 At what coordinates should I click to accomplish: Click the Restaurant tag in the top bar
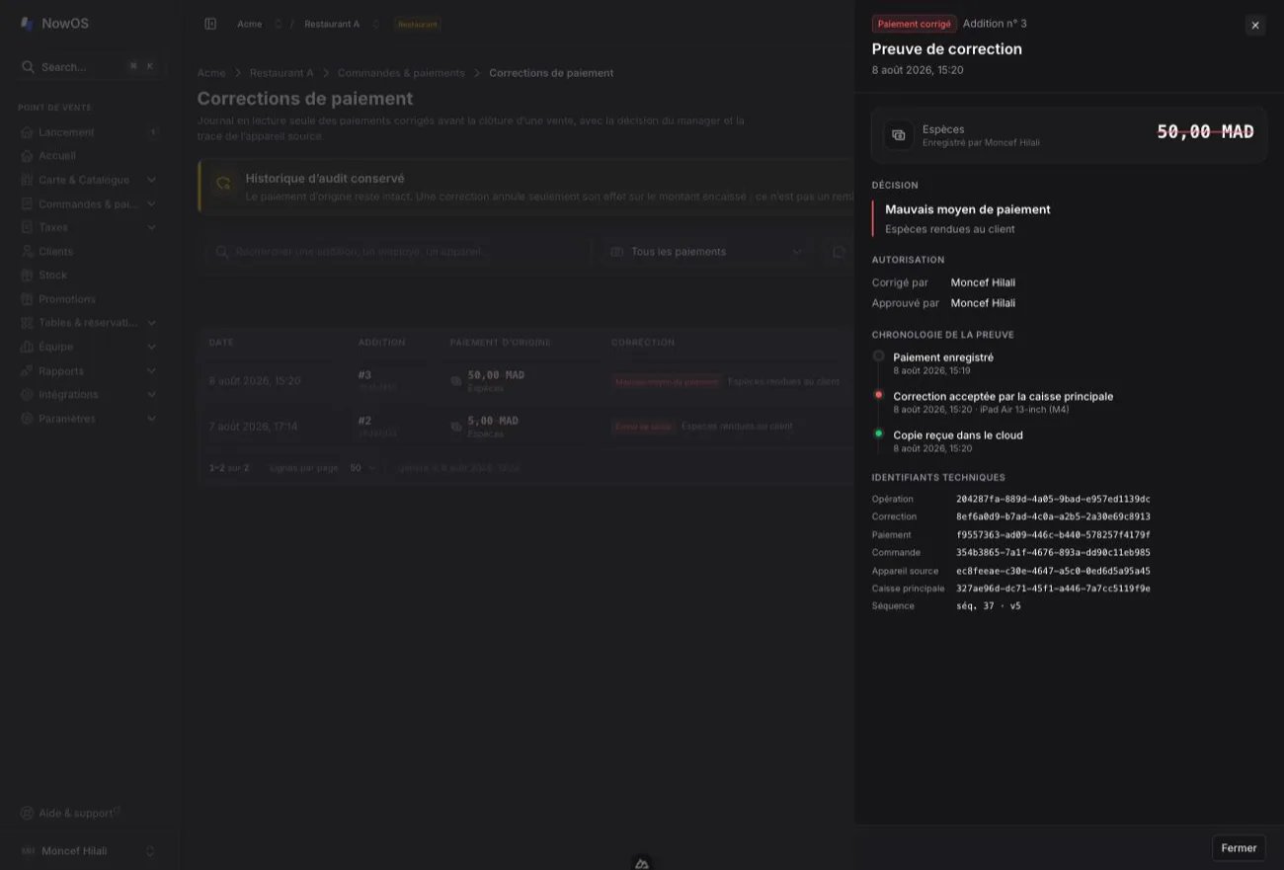click(x=418, y=24)
